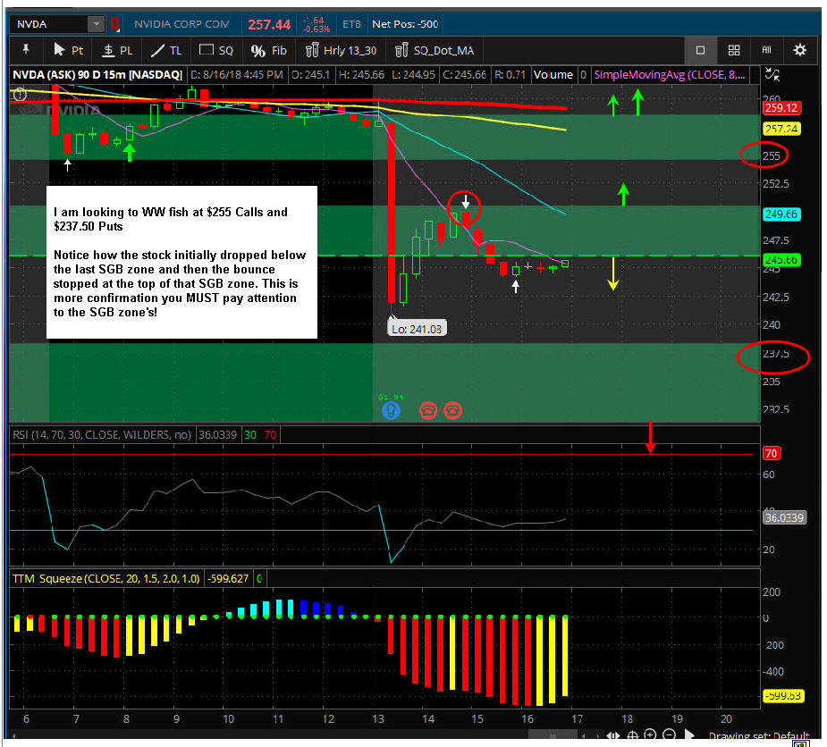Select the PL price level tool
Image resolution: width=827 pixels, height=747 pixels.
[118, 50]
